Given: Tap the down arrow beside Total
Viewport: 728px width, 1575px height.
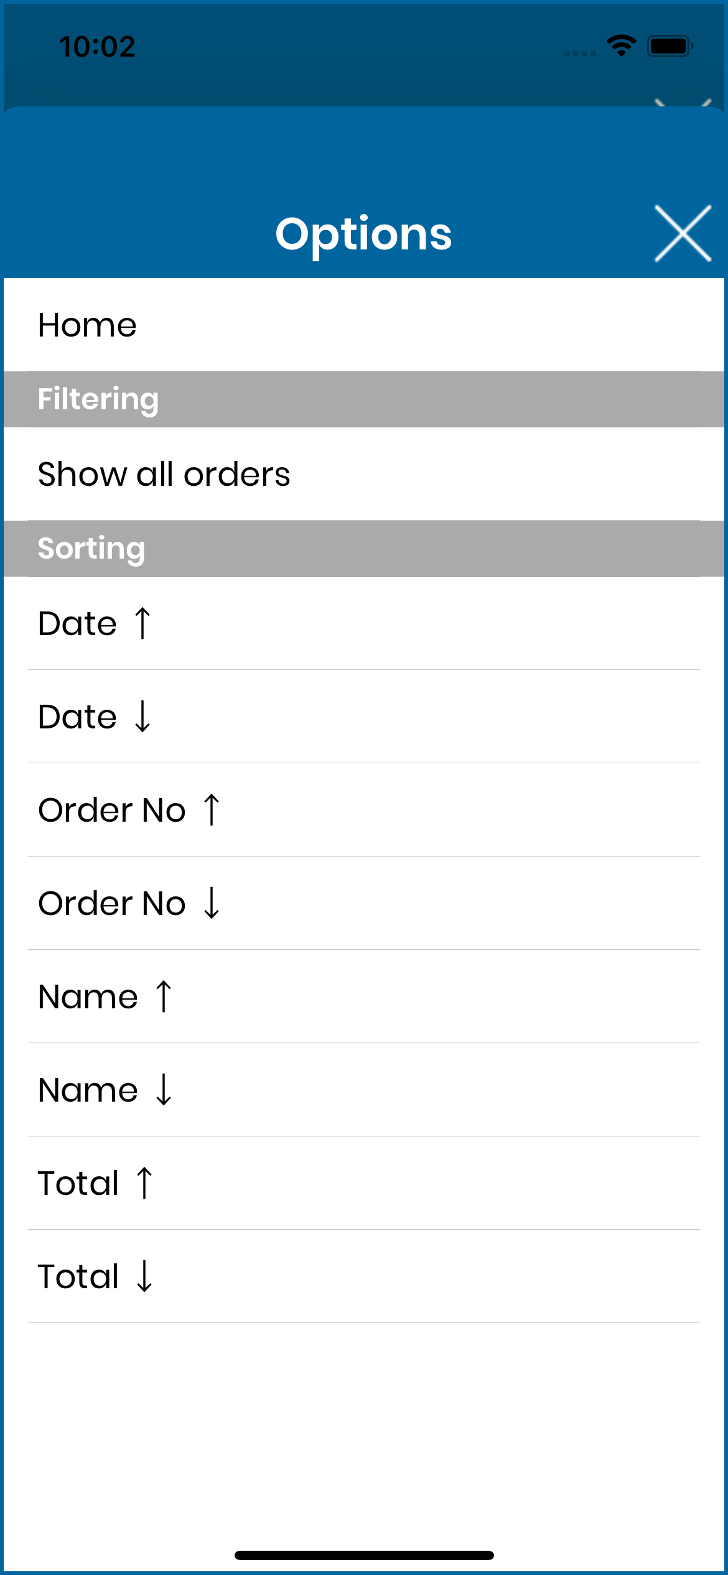Looking at the screenshot, I should point(144,1276).
